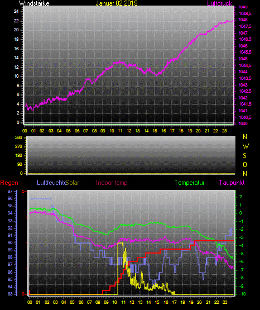
Task: Click the Luftdruck legend label
Action: 219,3
